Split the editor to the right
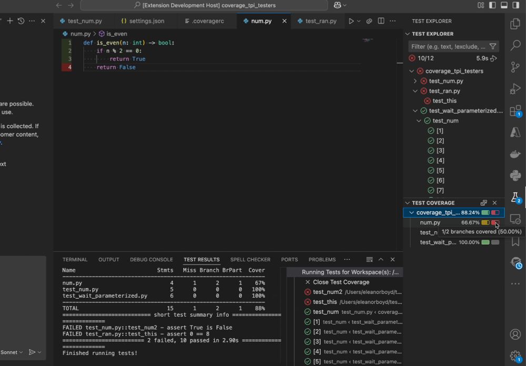Viewport: 526px width, 366px height. point(381,21)
